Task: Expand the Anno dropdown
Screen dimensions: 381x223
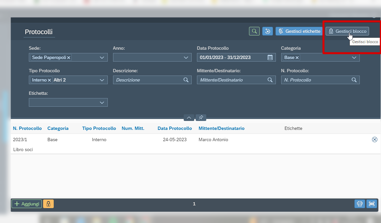Action: pos(186,58)
